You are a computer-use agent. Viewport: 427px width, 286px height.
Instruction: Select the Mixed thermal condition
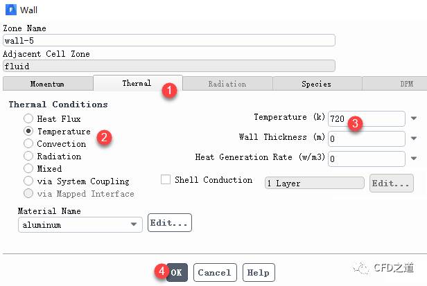[x=28, y=168]
